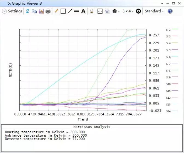This screenshot has height=153, width=184.
Task: Click the refresh/update icon
Action: (x=28, y=11)
